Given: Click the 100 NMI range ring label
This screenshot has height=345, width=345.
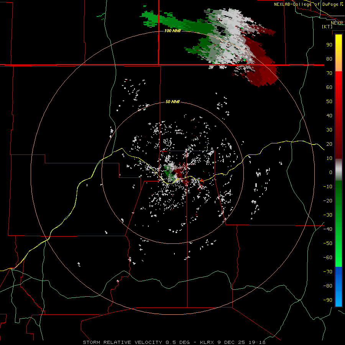Looking at the screenshot, I should [x=172, y=31].
